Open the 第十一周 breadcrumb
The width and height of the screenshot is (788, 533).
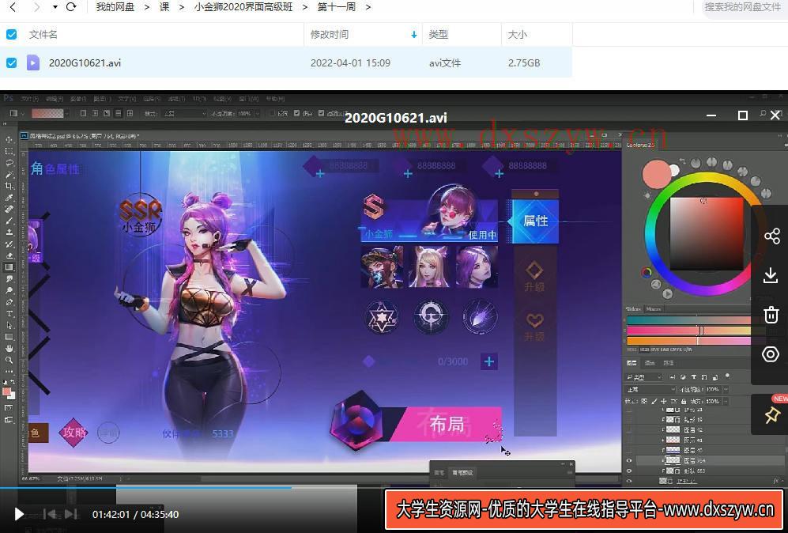337,7
